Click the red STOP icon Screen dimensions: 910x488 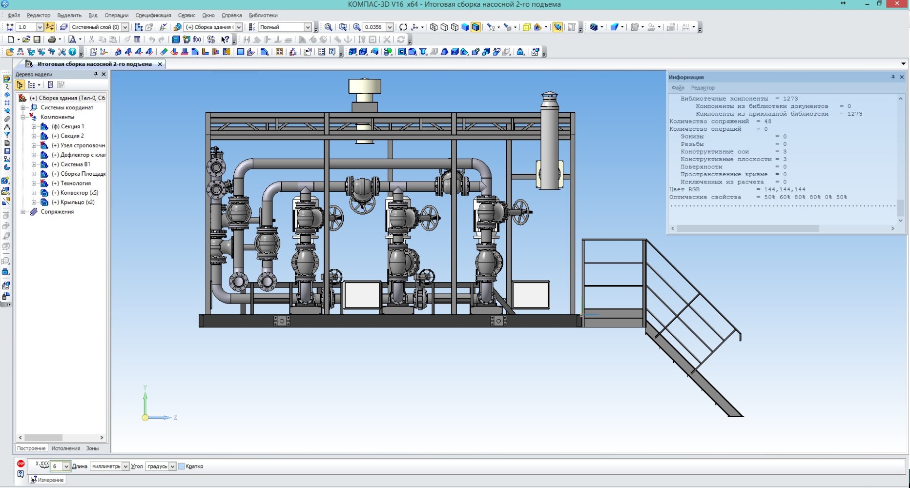pyautogui.click(x=21, y=464)
